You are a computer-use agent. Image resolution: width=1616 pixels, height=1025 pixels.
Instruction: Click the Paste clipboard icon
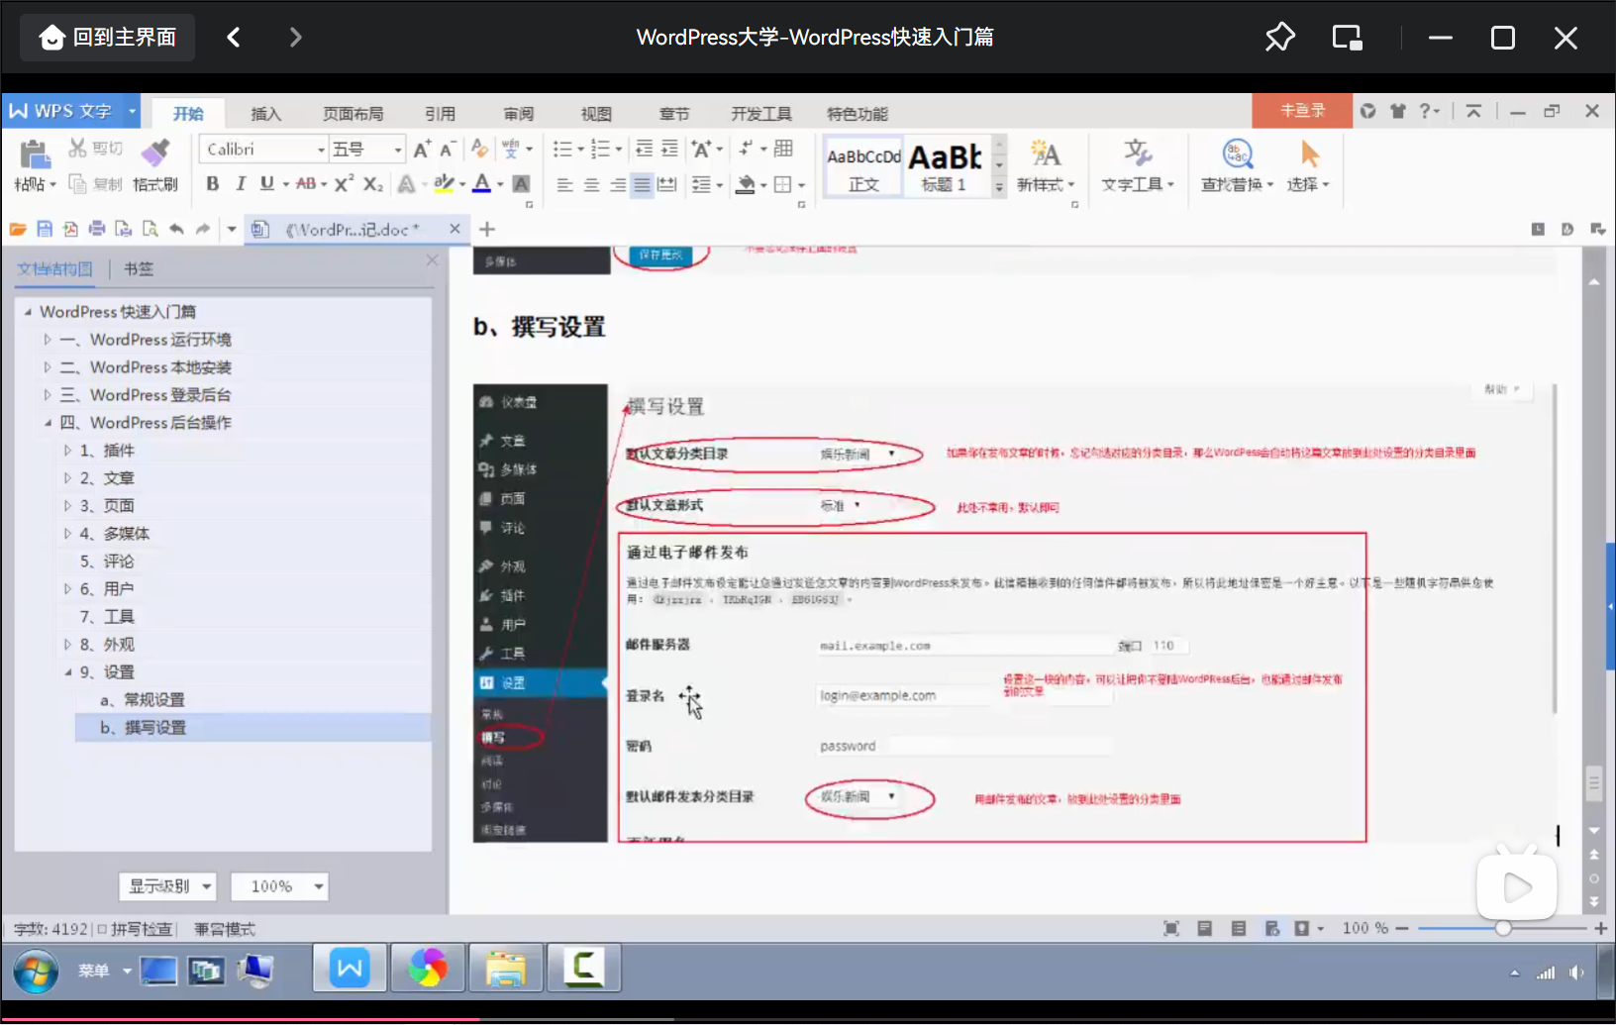pos(34,154)
